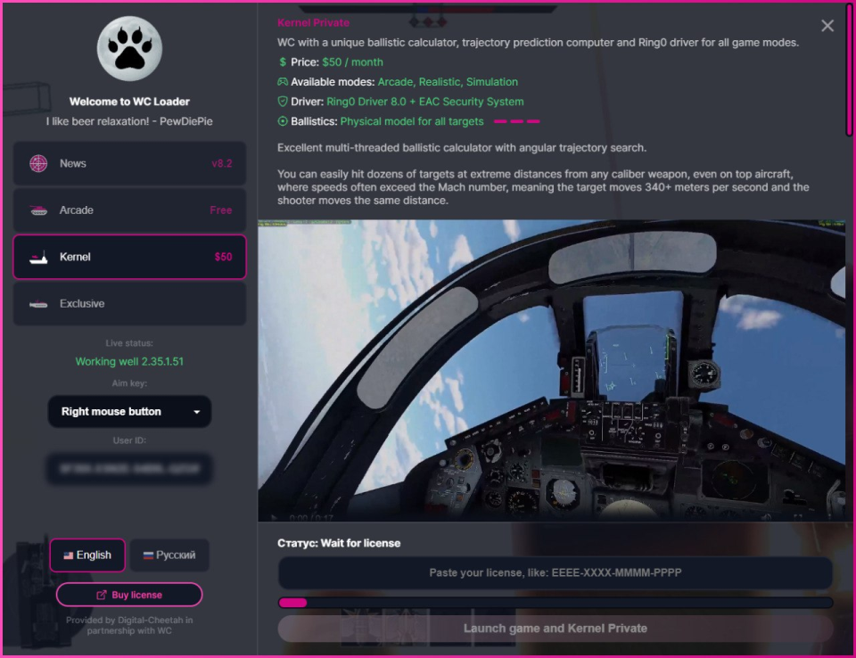This screenshot has width=856, height=658.
Task: Click the v8.2 version label on News
Action: coord(222,163)
